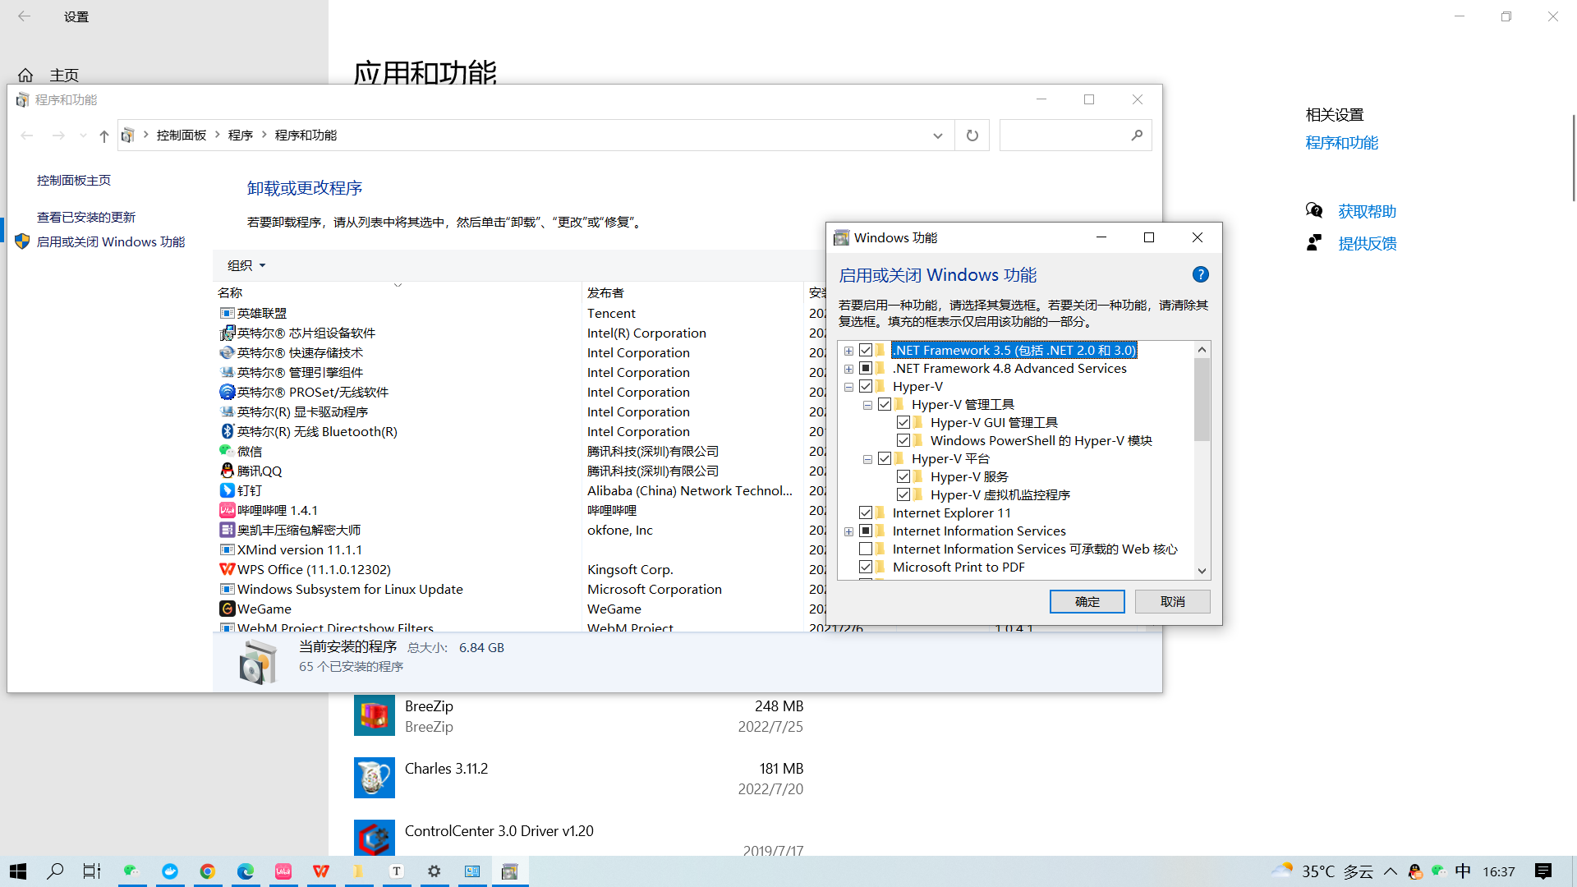The height and width of the screenshot is (887, 1577).
Task: Click the 确定 button
Action: tap(1087, 602)
